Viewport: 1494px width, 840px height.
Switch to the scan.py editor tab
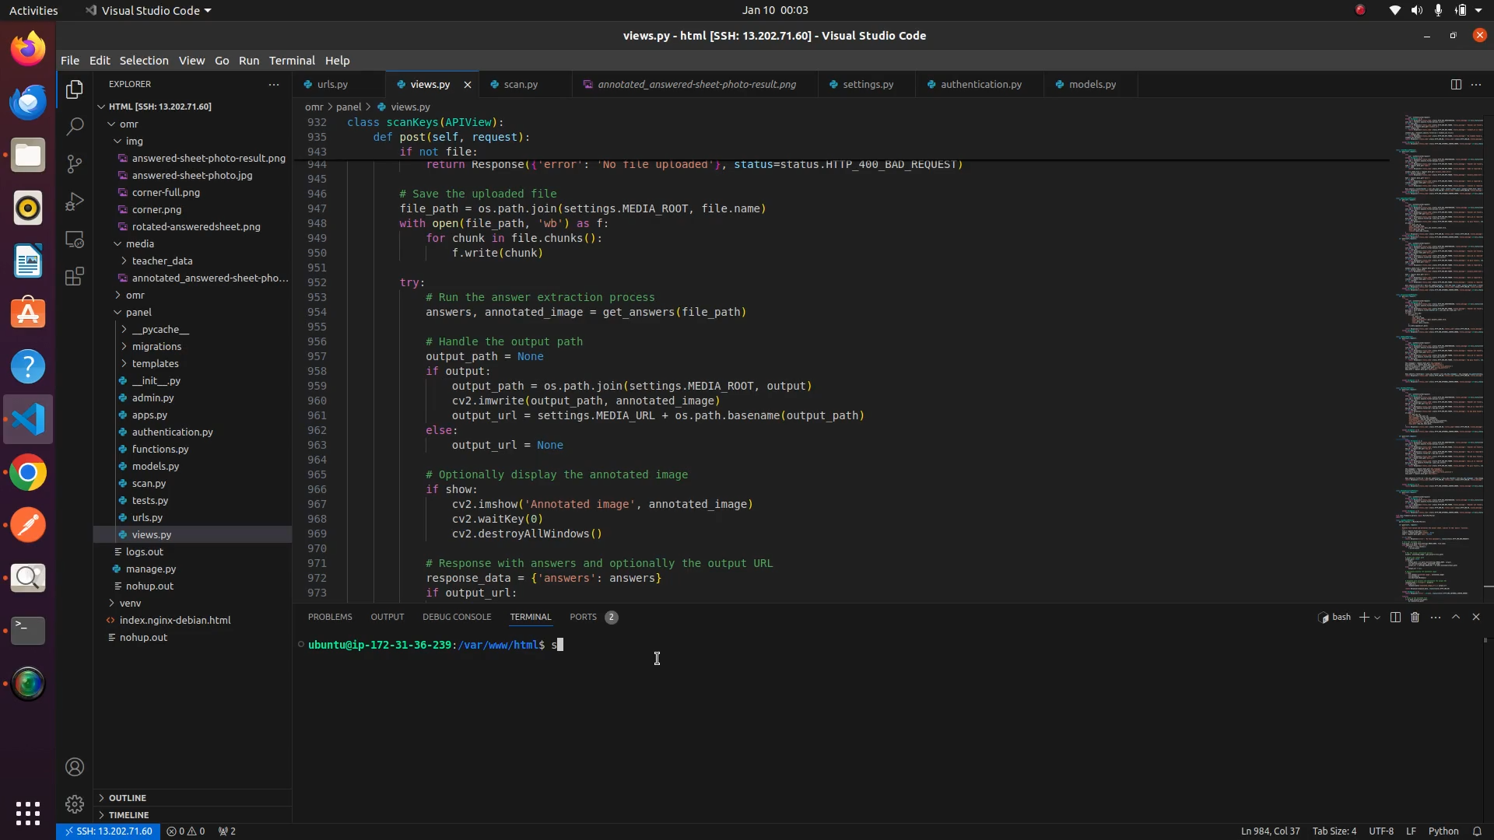pos(520,84)
